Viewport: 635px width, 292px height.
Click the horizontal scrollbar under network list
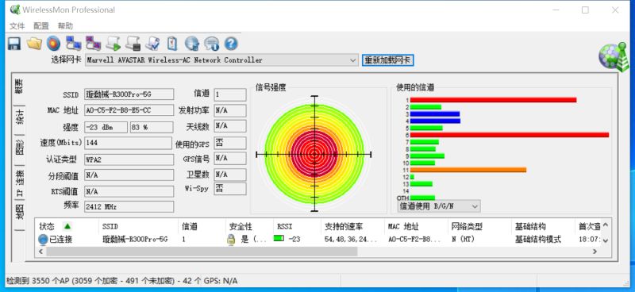pyautogui.click(x=318, y=252)
